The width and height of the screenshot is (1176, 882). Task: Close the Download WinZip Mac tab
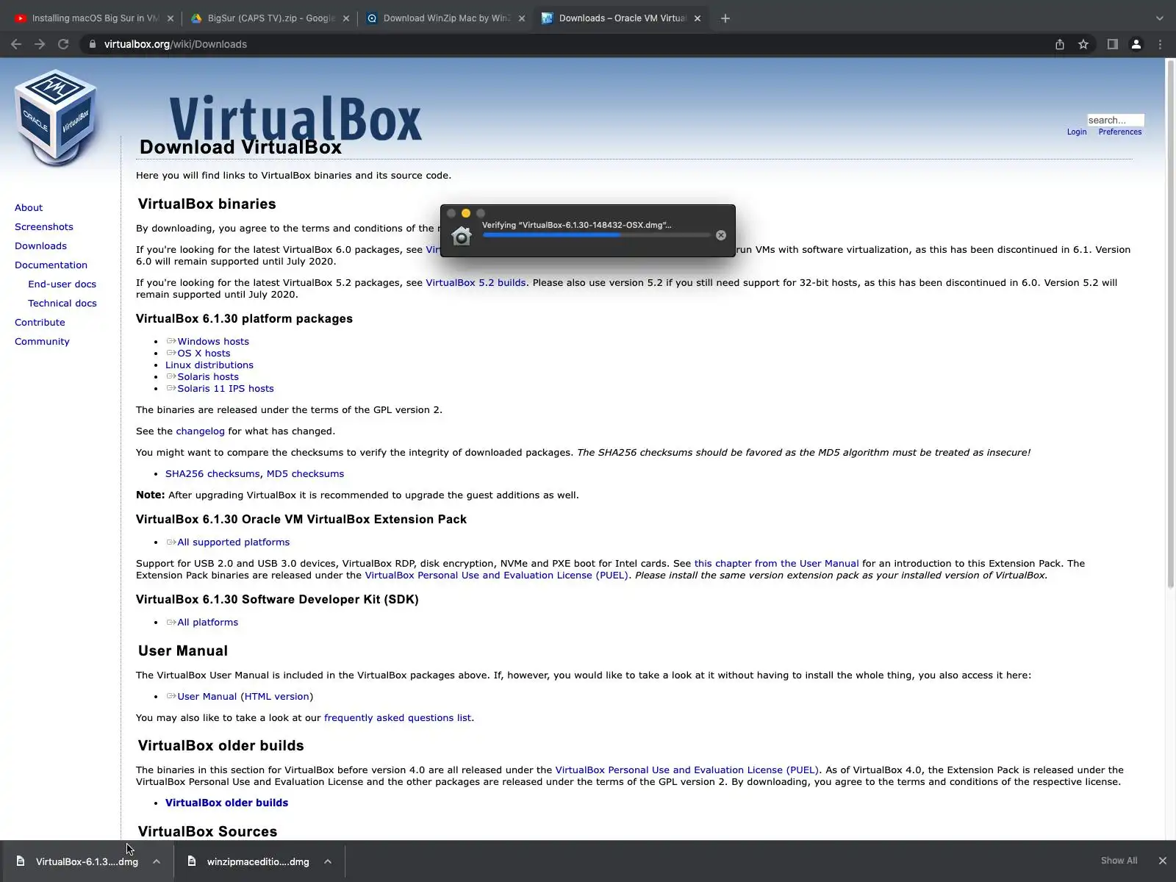tap(522, 18)
